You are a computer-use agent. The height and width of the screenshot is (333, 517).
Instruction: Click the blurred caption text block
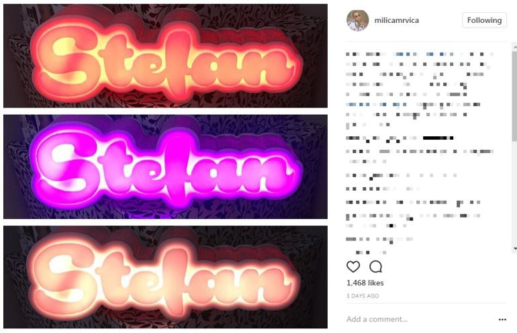click(420, 89)
